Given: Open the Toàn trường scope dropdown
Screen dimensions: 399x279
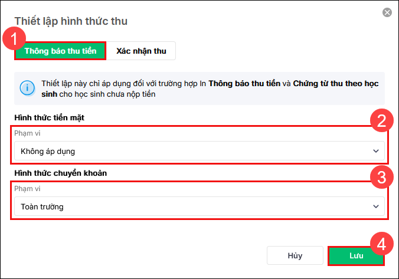Looking at the screenshot, I should point(198,206).
